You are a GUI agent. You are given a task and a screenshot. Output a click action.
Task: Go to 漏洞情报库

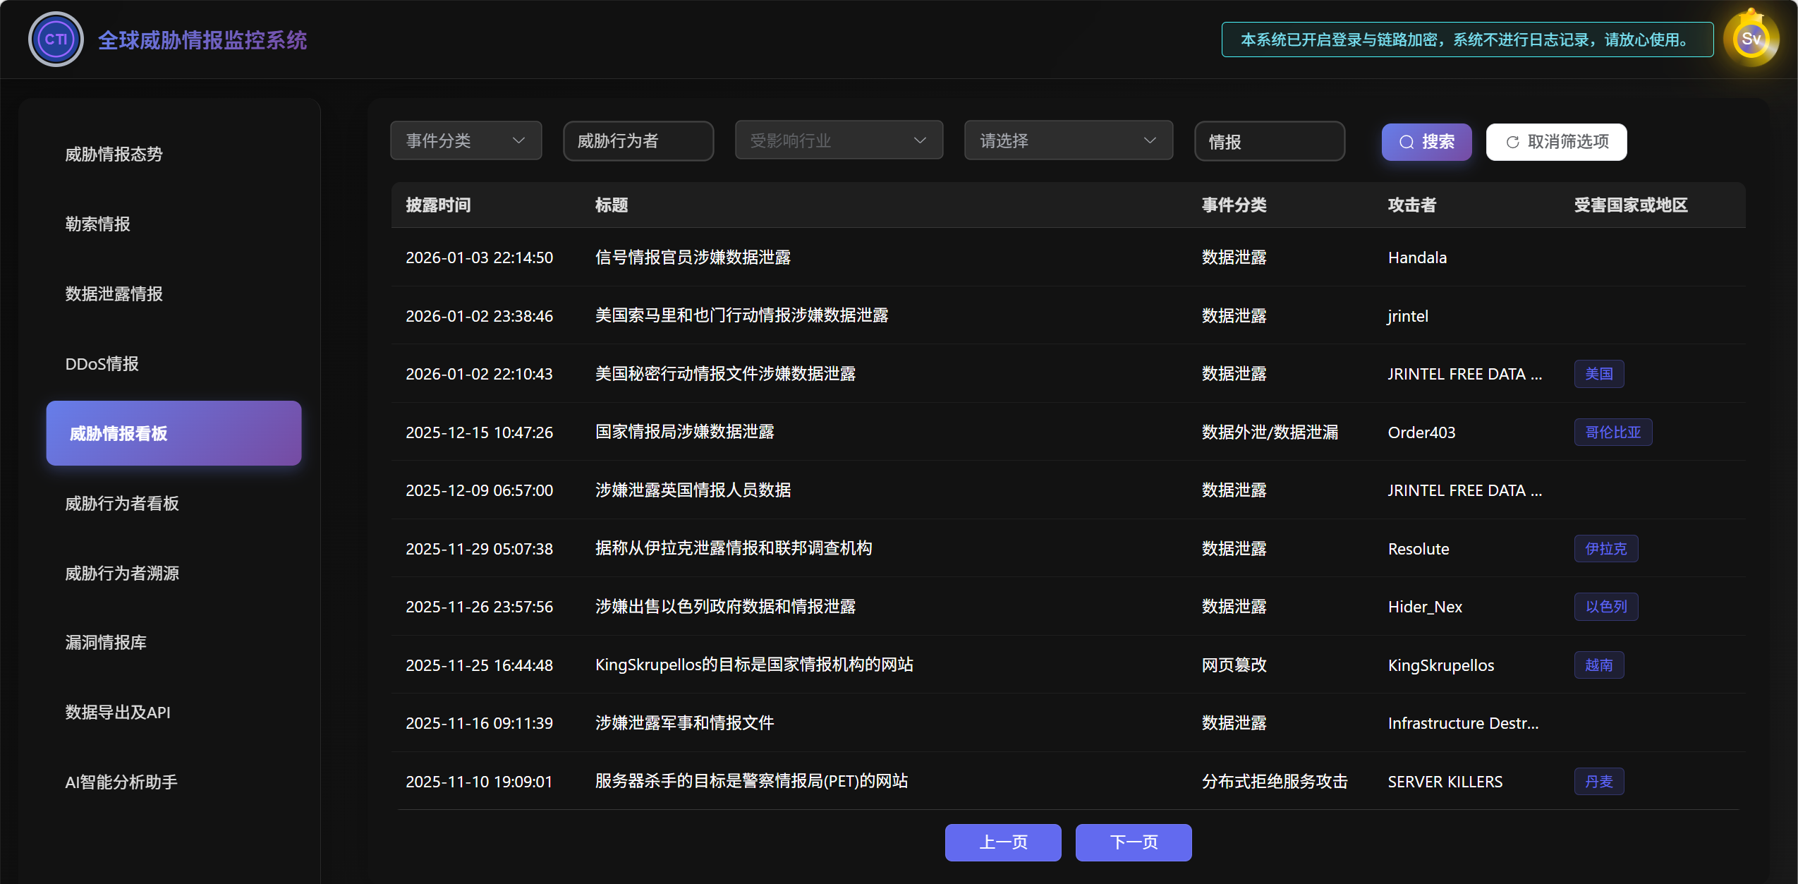106,643
